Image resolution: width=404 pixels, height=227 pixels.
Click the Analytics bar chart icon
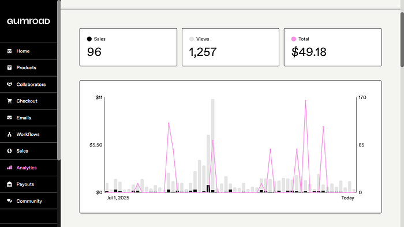10,168
